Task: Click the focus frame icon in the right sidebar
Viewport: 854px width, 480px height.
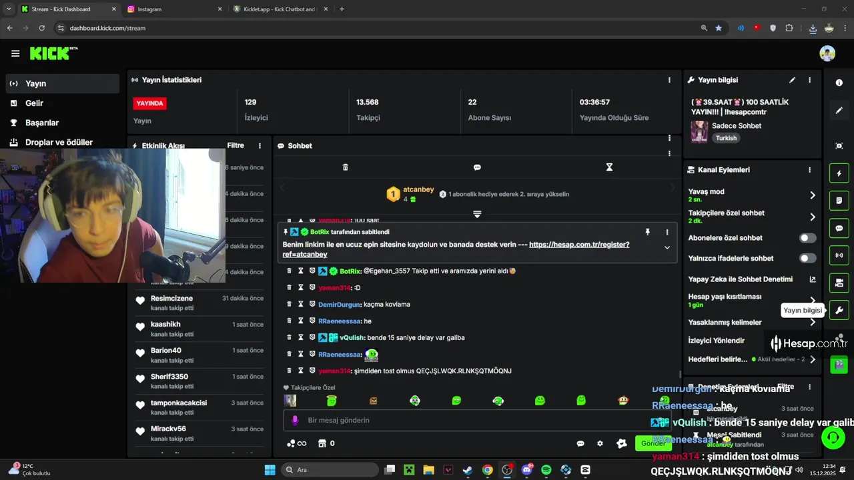Action: (839, 146)
